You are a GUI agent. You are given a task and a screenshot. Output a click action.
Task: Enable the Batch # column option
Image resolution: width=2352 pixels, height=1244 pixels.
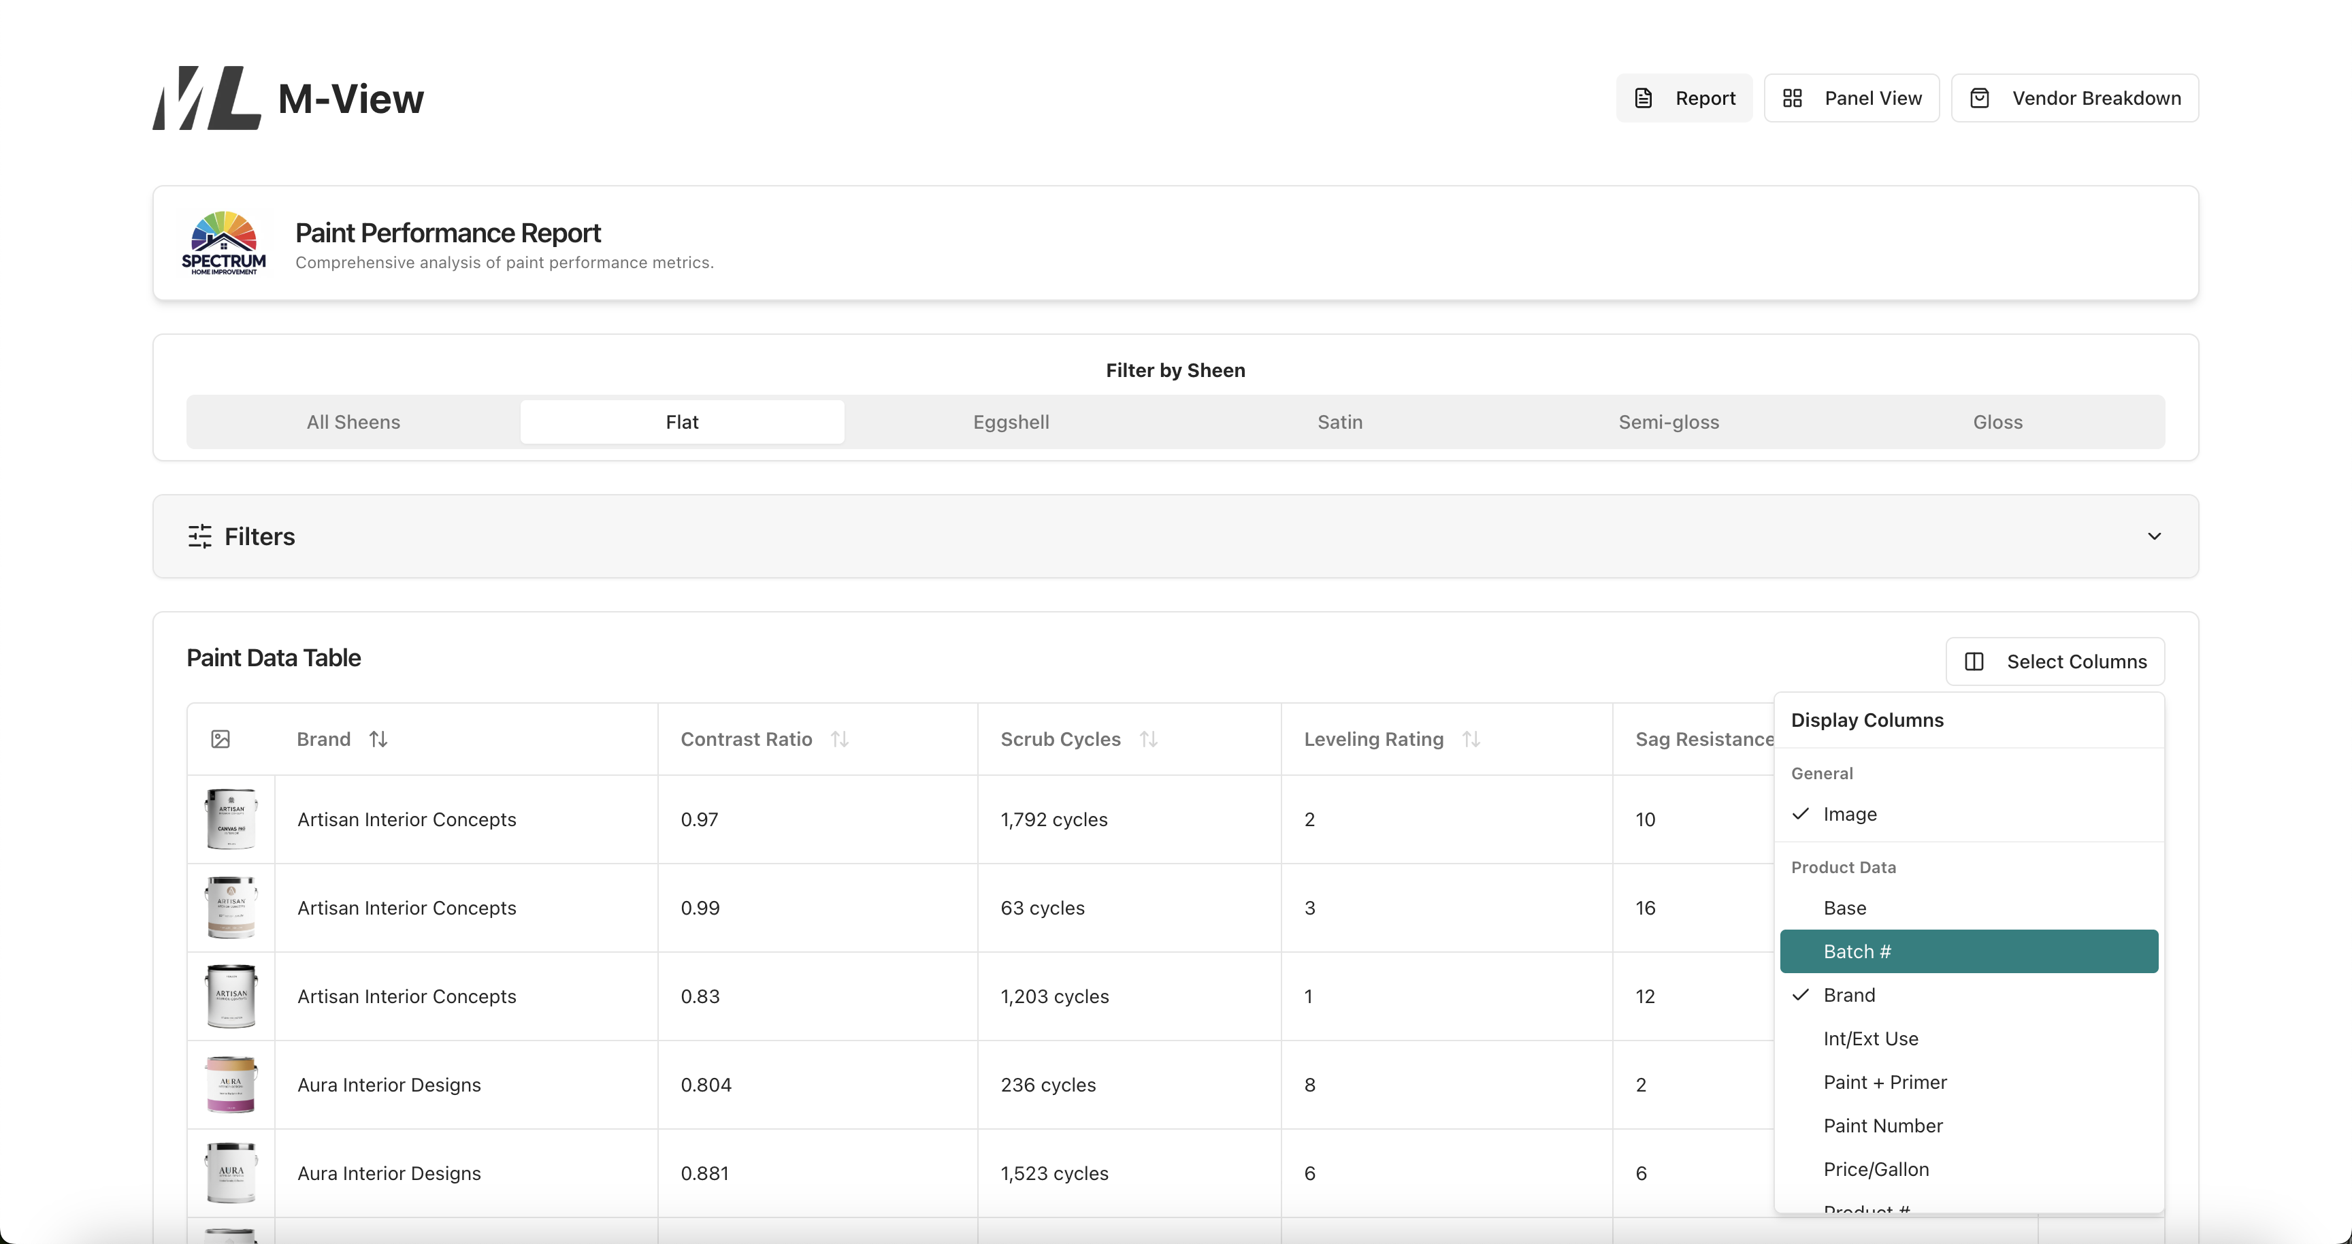pos(1969,951)
